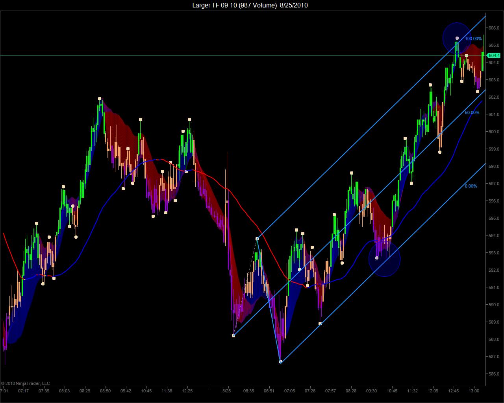Click the 588.0 price axis label

pos(494,339)
